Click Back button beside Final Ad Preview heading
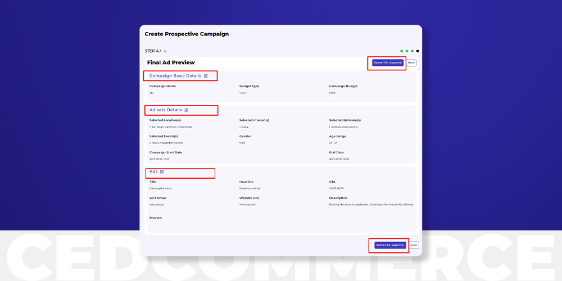This screenshot has width=562, height=281. (411, 63)
